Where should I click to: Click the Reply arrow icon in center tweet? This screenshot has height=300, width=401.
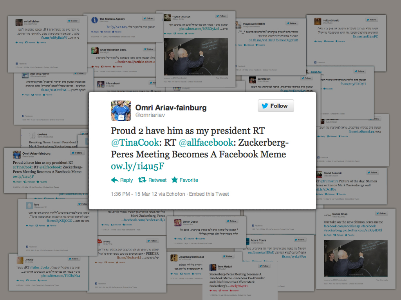pos(115,180)
